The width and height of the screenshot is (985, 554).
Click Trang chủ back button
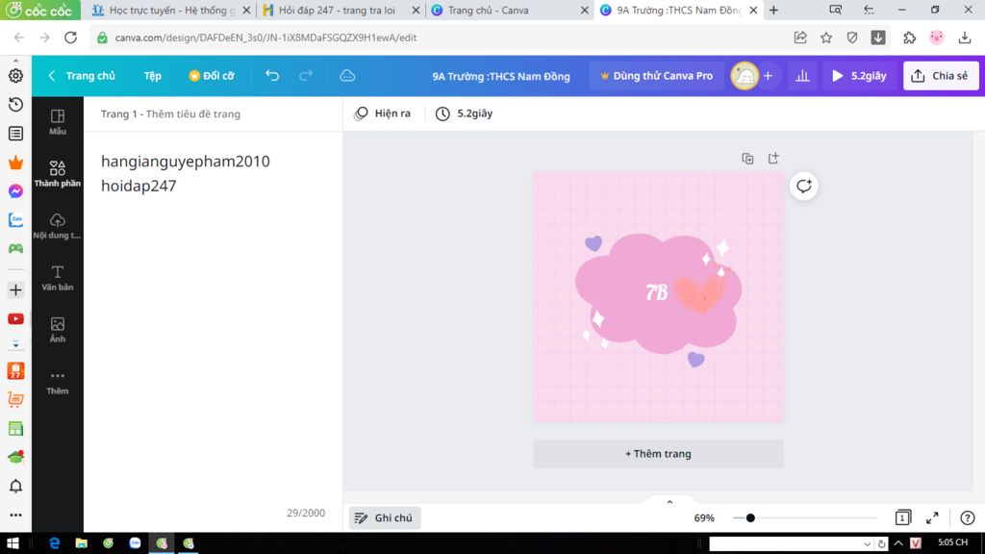(x=82, y=76)
